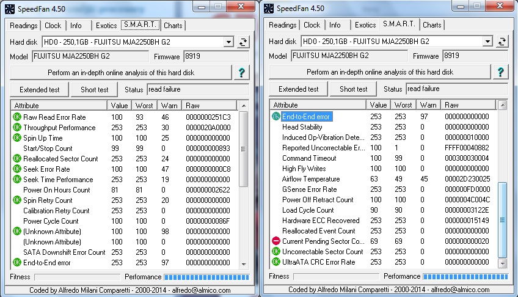Click Status field 'read failure' in left window
This screenshot has height=297, width=518.
[x=197, y=90]
